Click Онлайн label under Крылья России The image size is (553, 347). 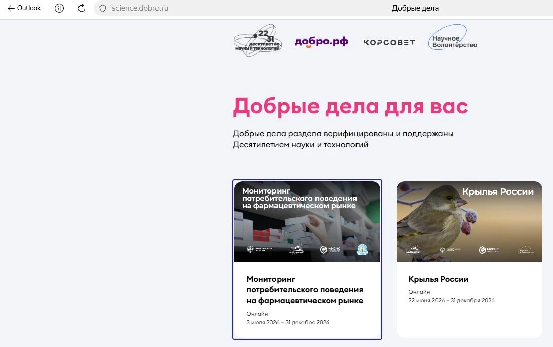coord(419,292)
